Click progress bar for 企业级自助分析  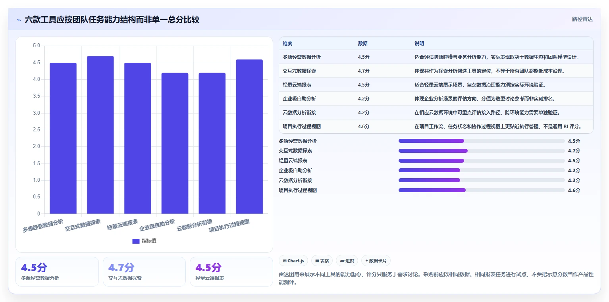click(x=482, y=170)
